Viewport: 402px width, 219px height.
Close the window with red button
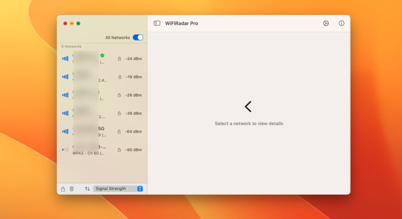pos(65,23)
